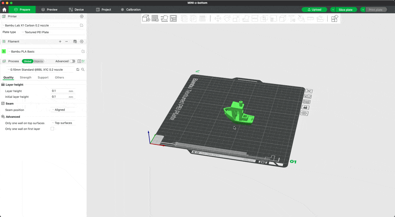
Task: Click the Slice plate button
Action: pos(345,10)
